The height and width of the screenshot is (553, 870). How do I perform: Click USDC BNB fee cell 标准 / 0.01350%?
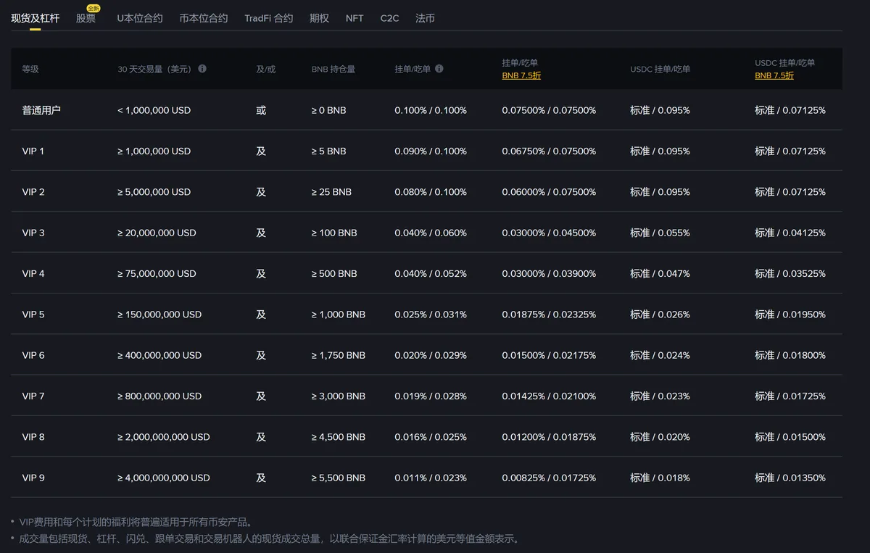(x=790, y=478)
